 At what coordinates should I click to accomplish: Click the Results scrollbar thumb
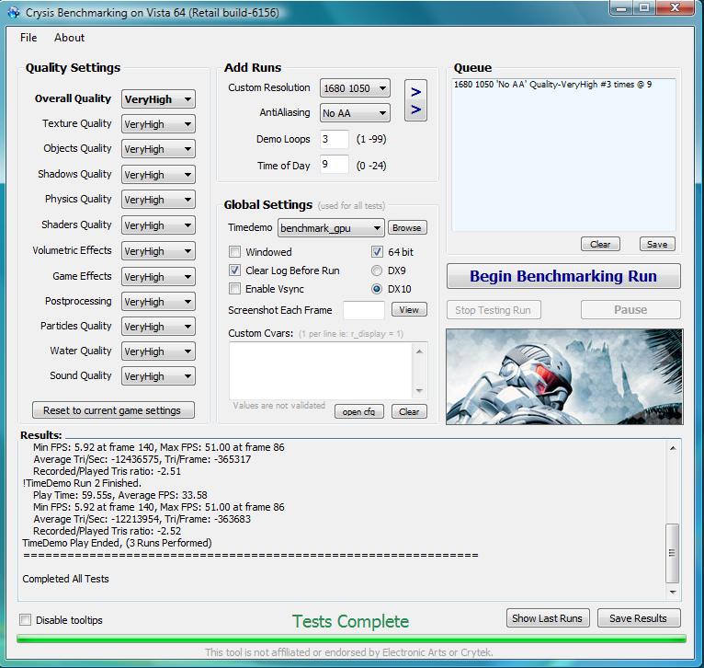point(672,553)
